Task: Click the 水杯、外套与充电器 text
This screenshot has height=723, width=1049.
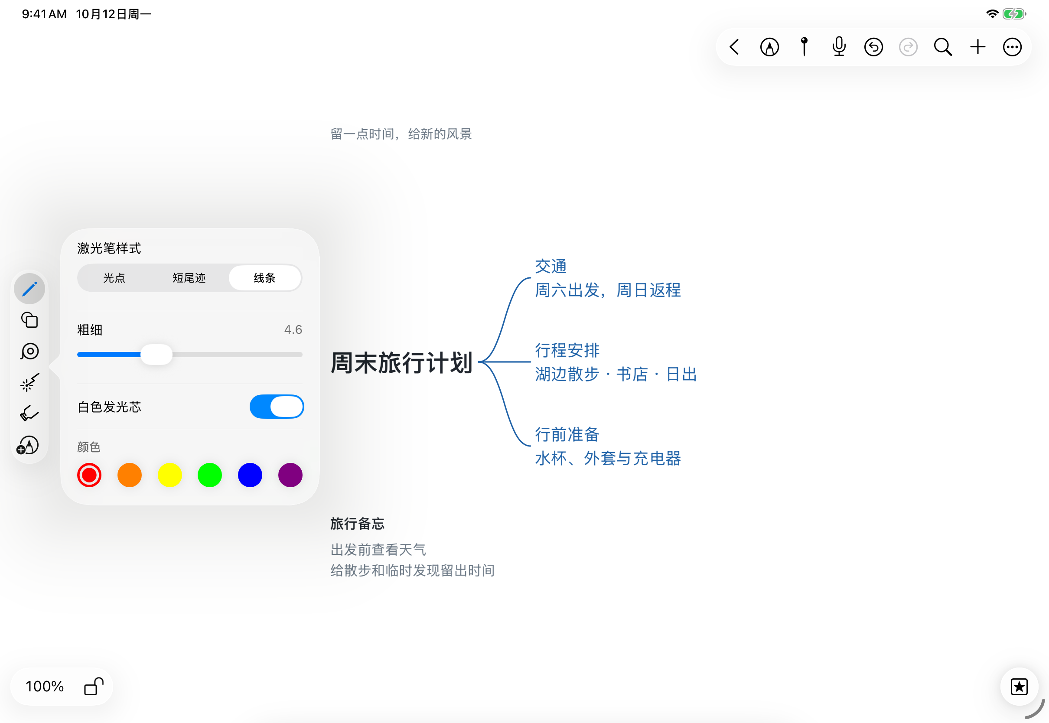Action: coord(608,458)
